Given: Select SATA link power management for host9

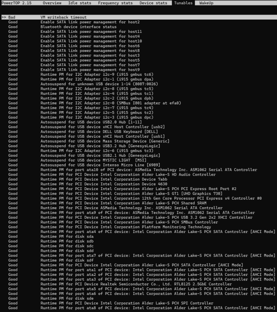Looking at the screenshot, I should coord(74,69).
